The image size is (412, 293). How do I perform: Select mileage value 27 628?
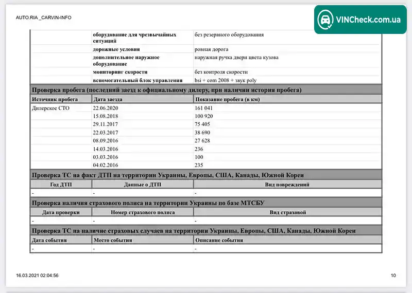tap(202, 141)
